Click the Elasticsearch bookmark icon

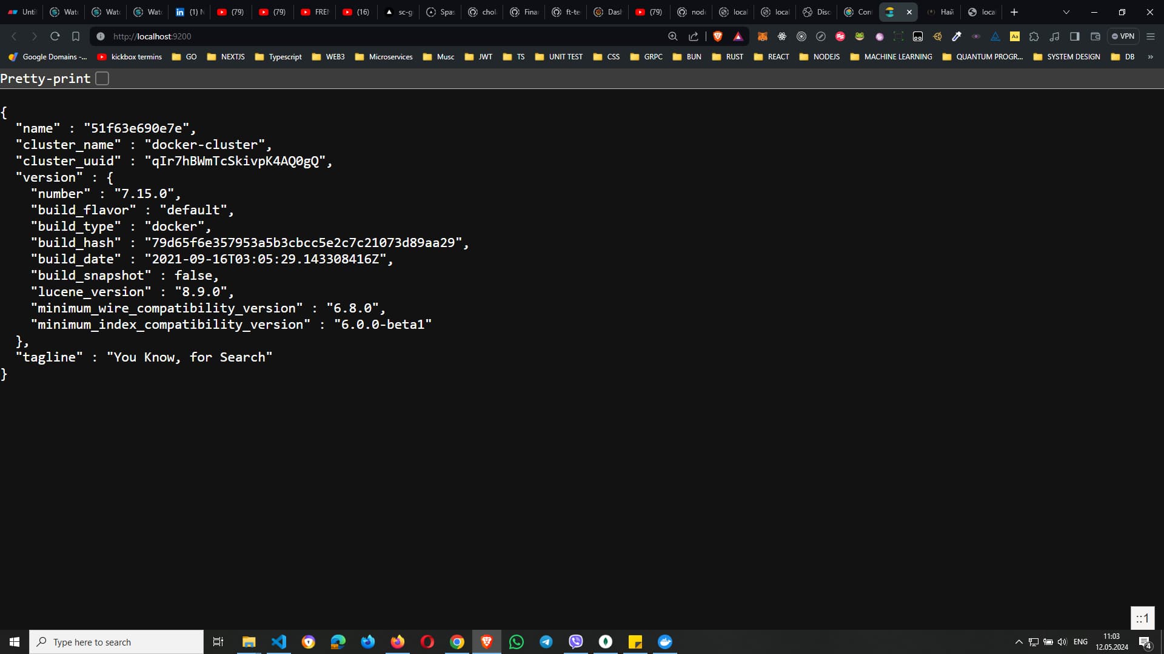891,11
